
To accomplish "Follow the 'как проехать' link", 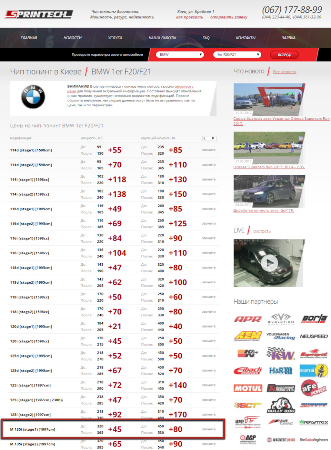I will (189, 17).
